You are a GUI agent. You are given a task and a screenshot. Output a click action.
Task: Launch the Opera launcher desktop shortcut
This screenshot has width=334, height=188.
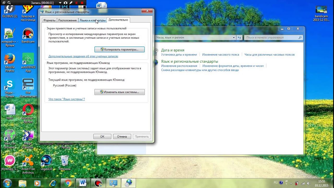pyautogui.click(x=28, y=114)
